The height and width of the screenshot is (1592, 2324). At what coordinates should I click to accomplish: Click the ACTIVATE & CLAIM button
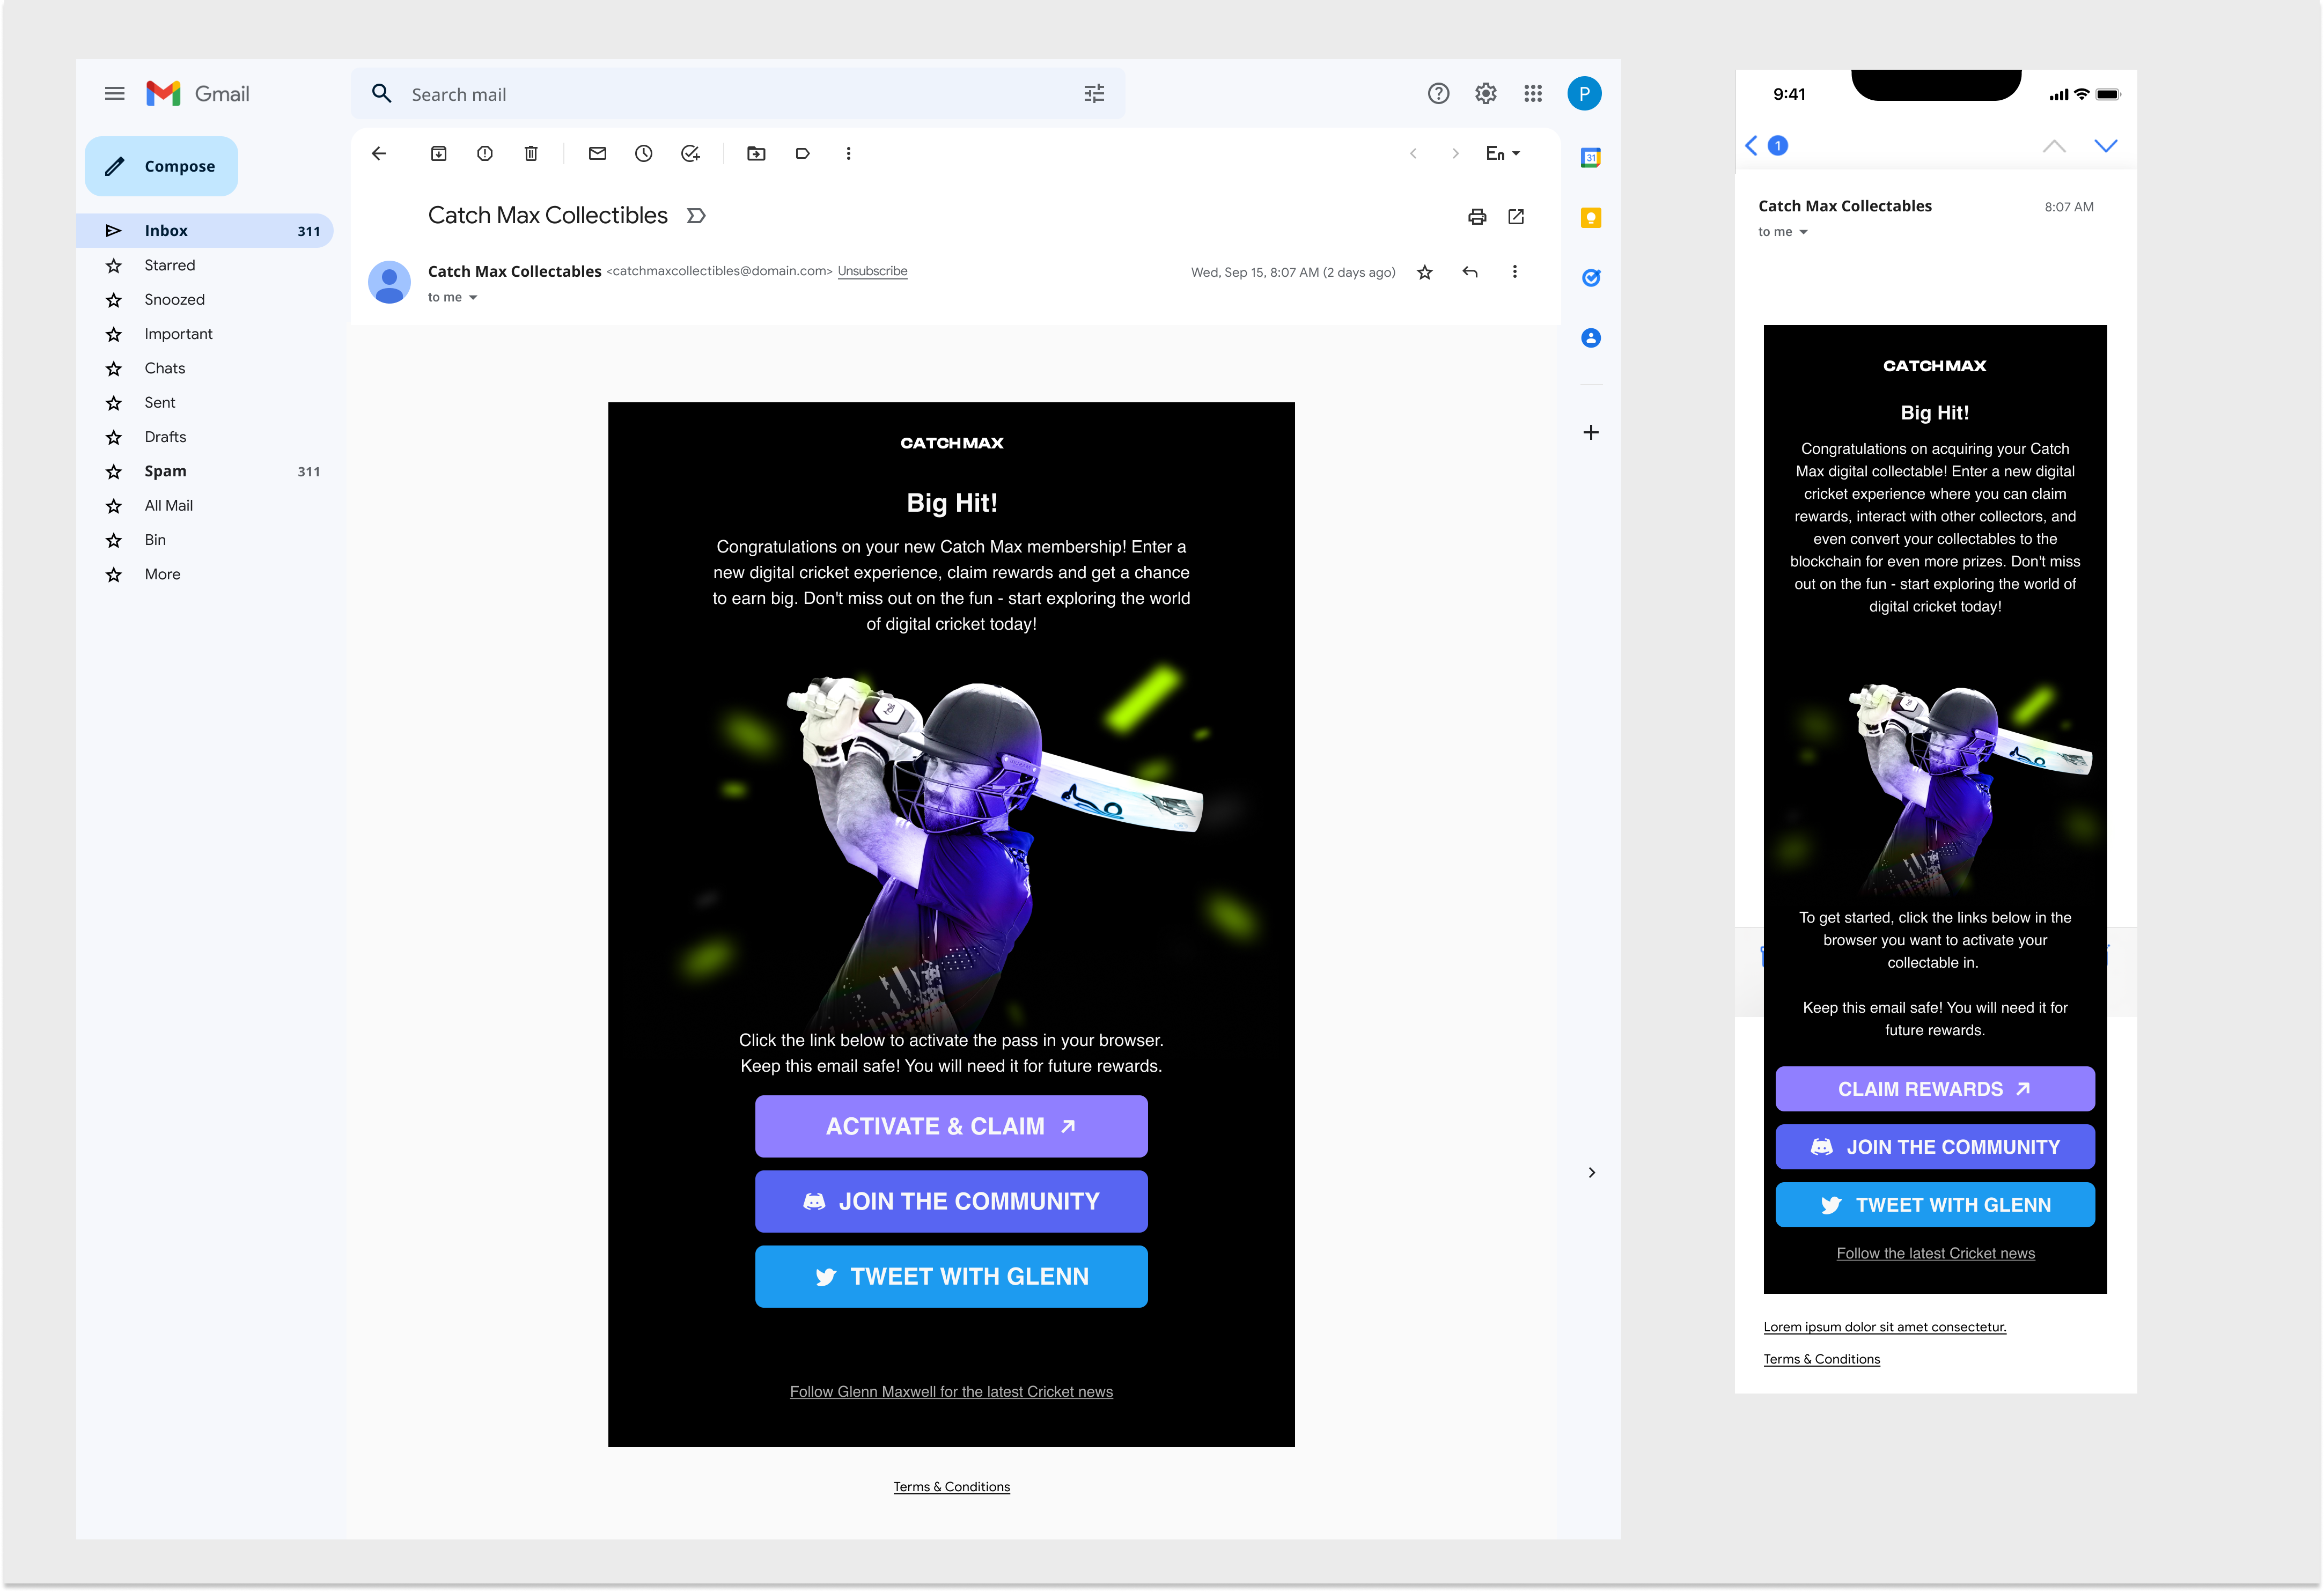951,1127
